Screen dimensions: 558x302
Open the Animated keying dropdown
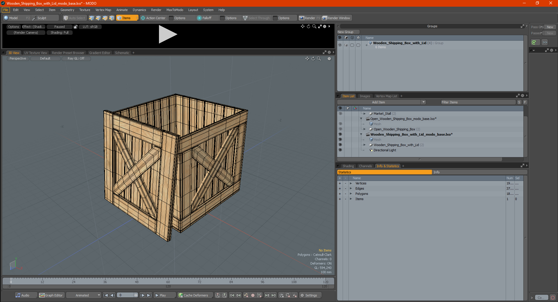coord(84,295)
